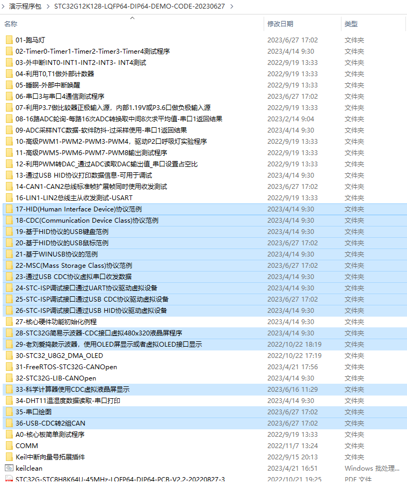Click the folder icon of 01-跑马灯

9,40
